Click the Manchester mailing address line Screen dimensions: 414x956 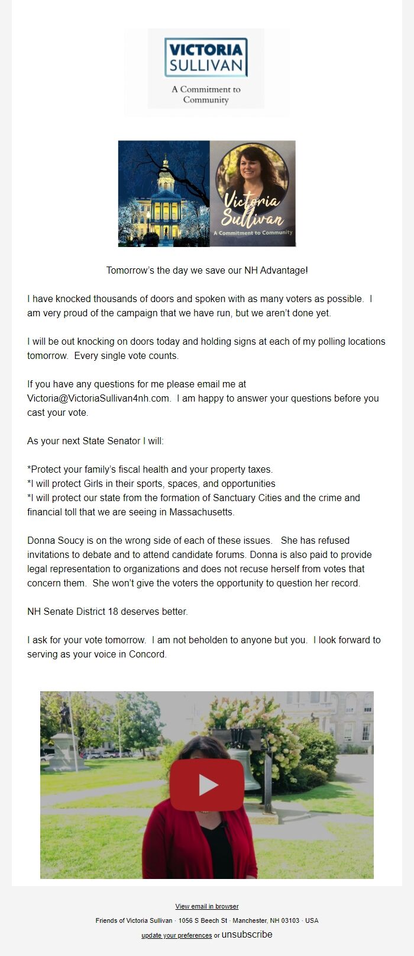point(206,921)
